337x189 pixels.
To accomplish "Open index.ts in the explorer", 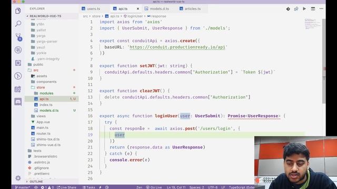I will pos(46,105).
